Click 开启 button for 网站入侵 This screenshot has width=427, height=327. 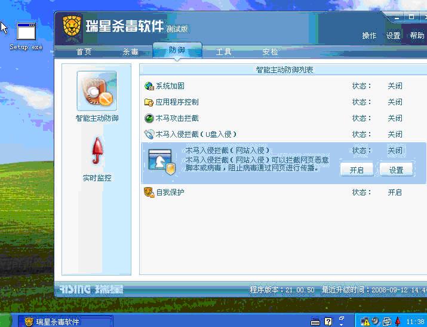(357, 170)
